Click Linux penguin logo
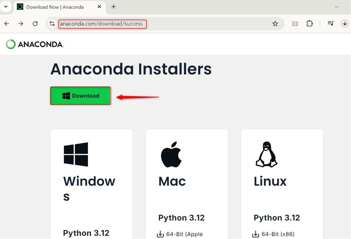Viewport: 351px width, 239px height. click(x=267, y=154)
